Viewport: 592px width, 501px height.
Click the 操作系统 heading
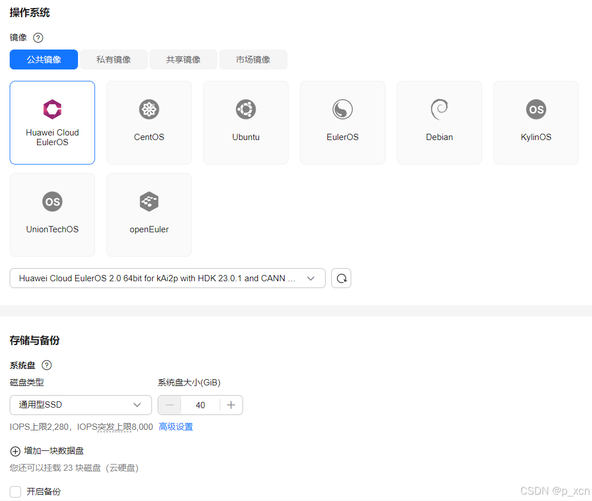30,13
